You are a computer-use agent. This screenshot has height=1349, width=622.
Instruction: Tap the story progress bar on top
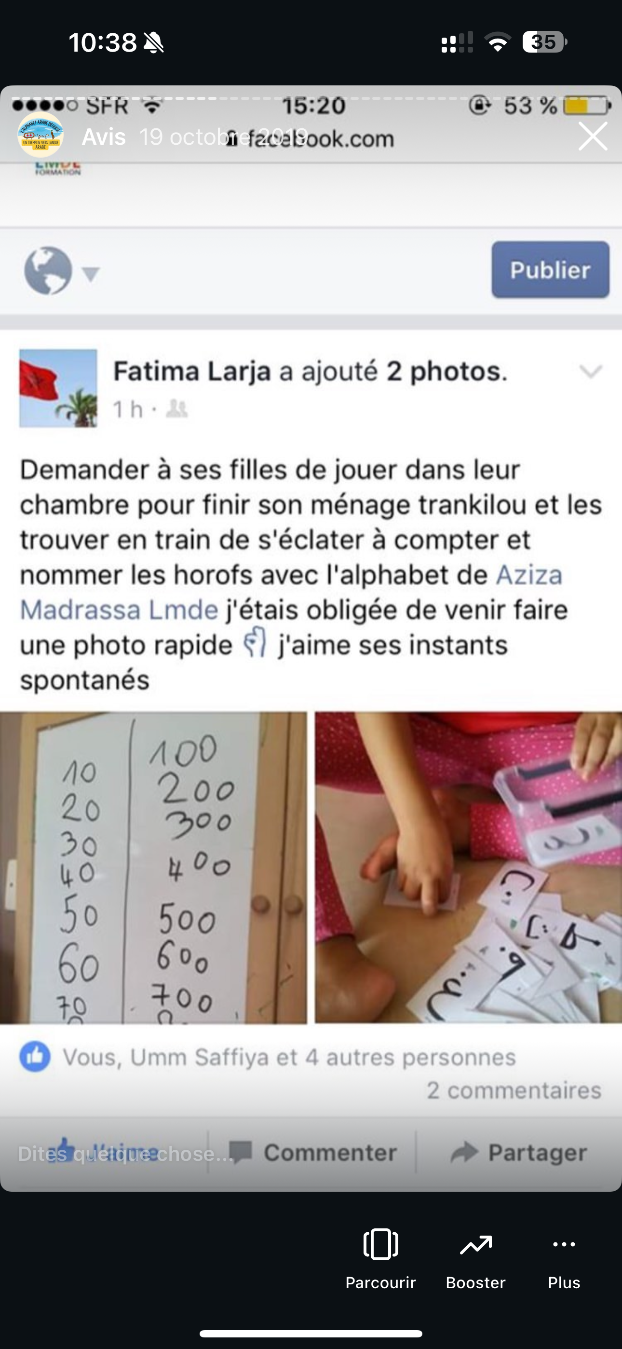(x=311, y=98)
